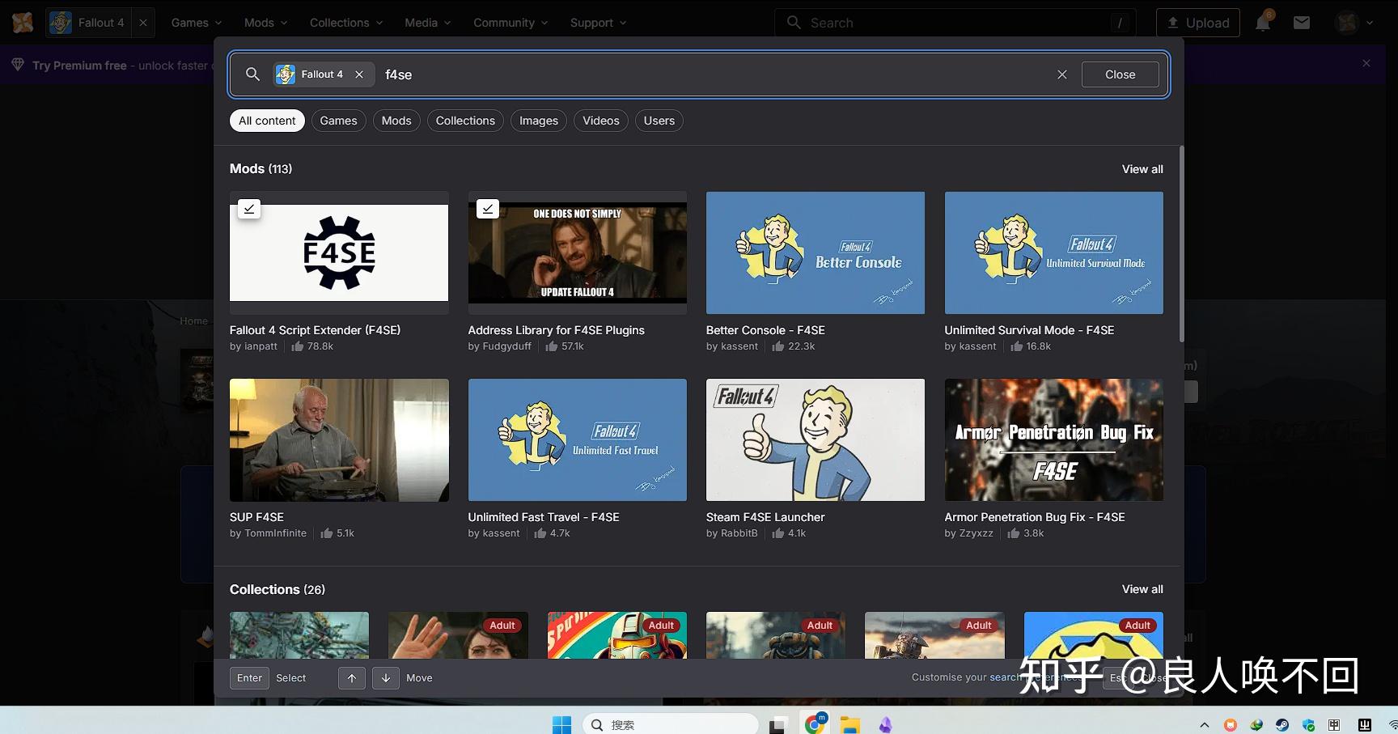Click the Close search button

[1120, 74]
